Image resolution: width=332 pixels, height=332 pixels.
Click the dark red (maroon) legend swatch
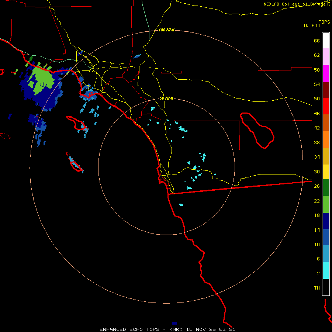coord(326,90)
